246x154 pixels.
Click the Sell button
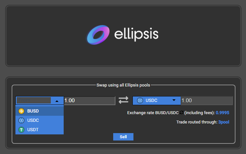123,137
